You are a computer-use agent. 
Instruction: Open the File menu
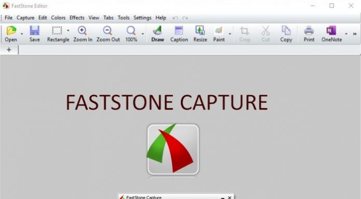pos(8,18)
